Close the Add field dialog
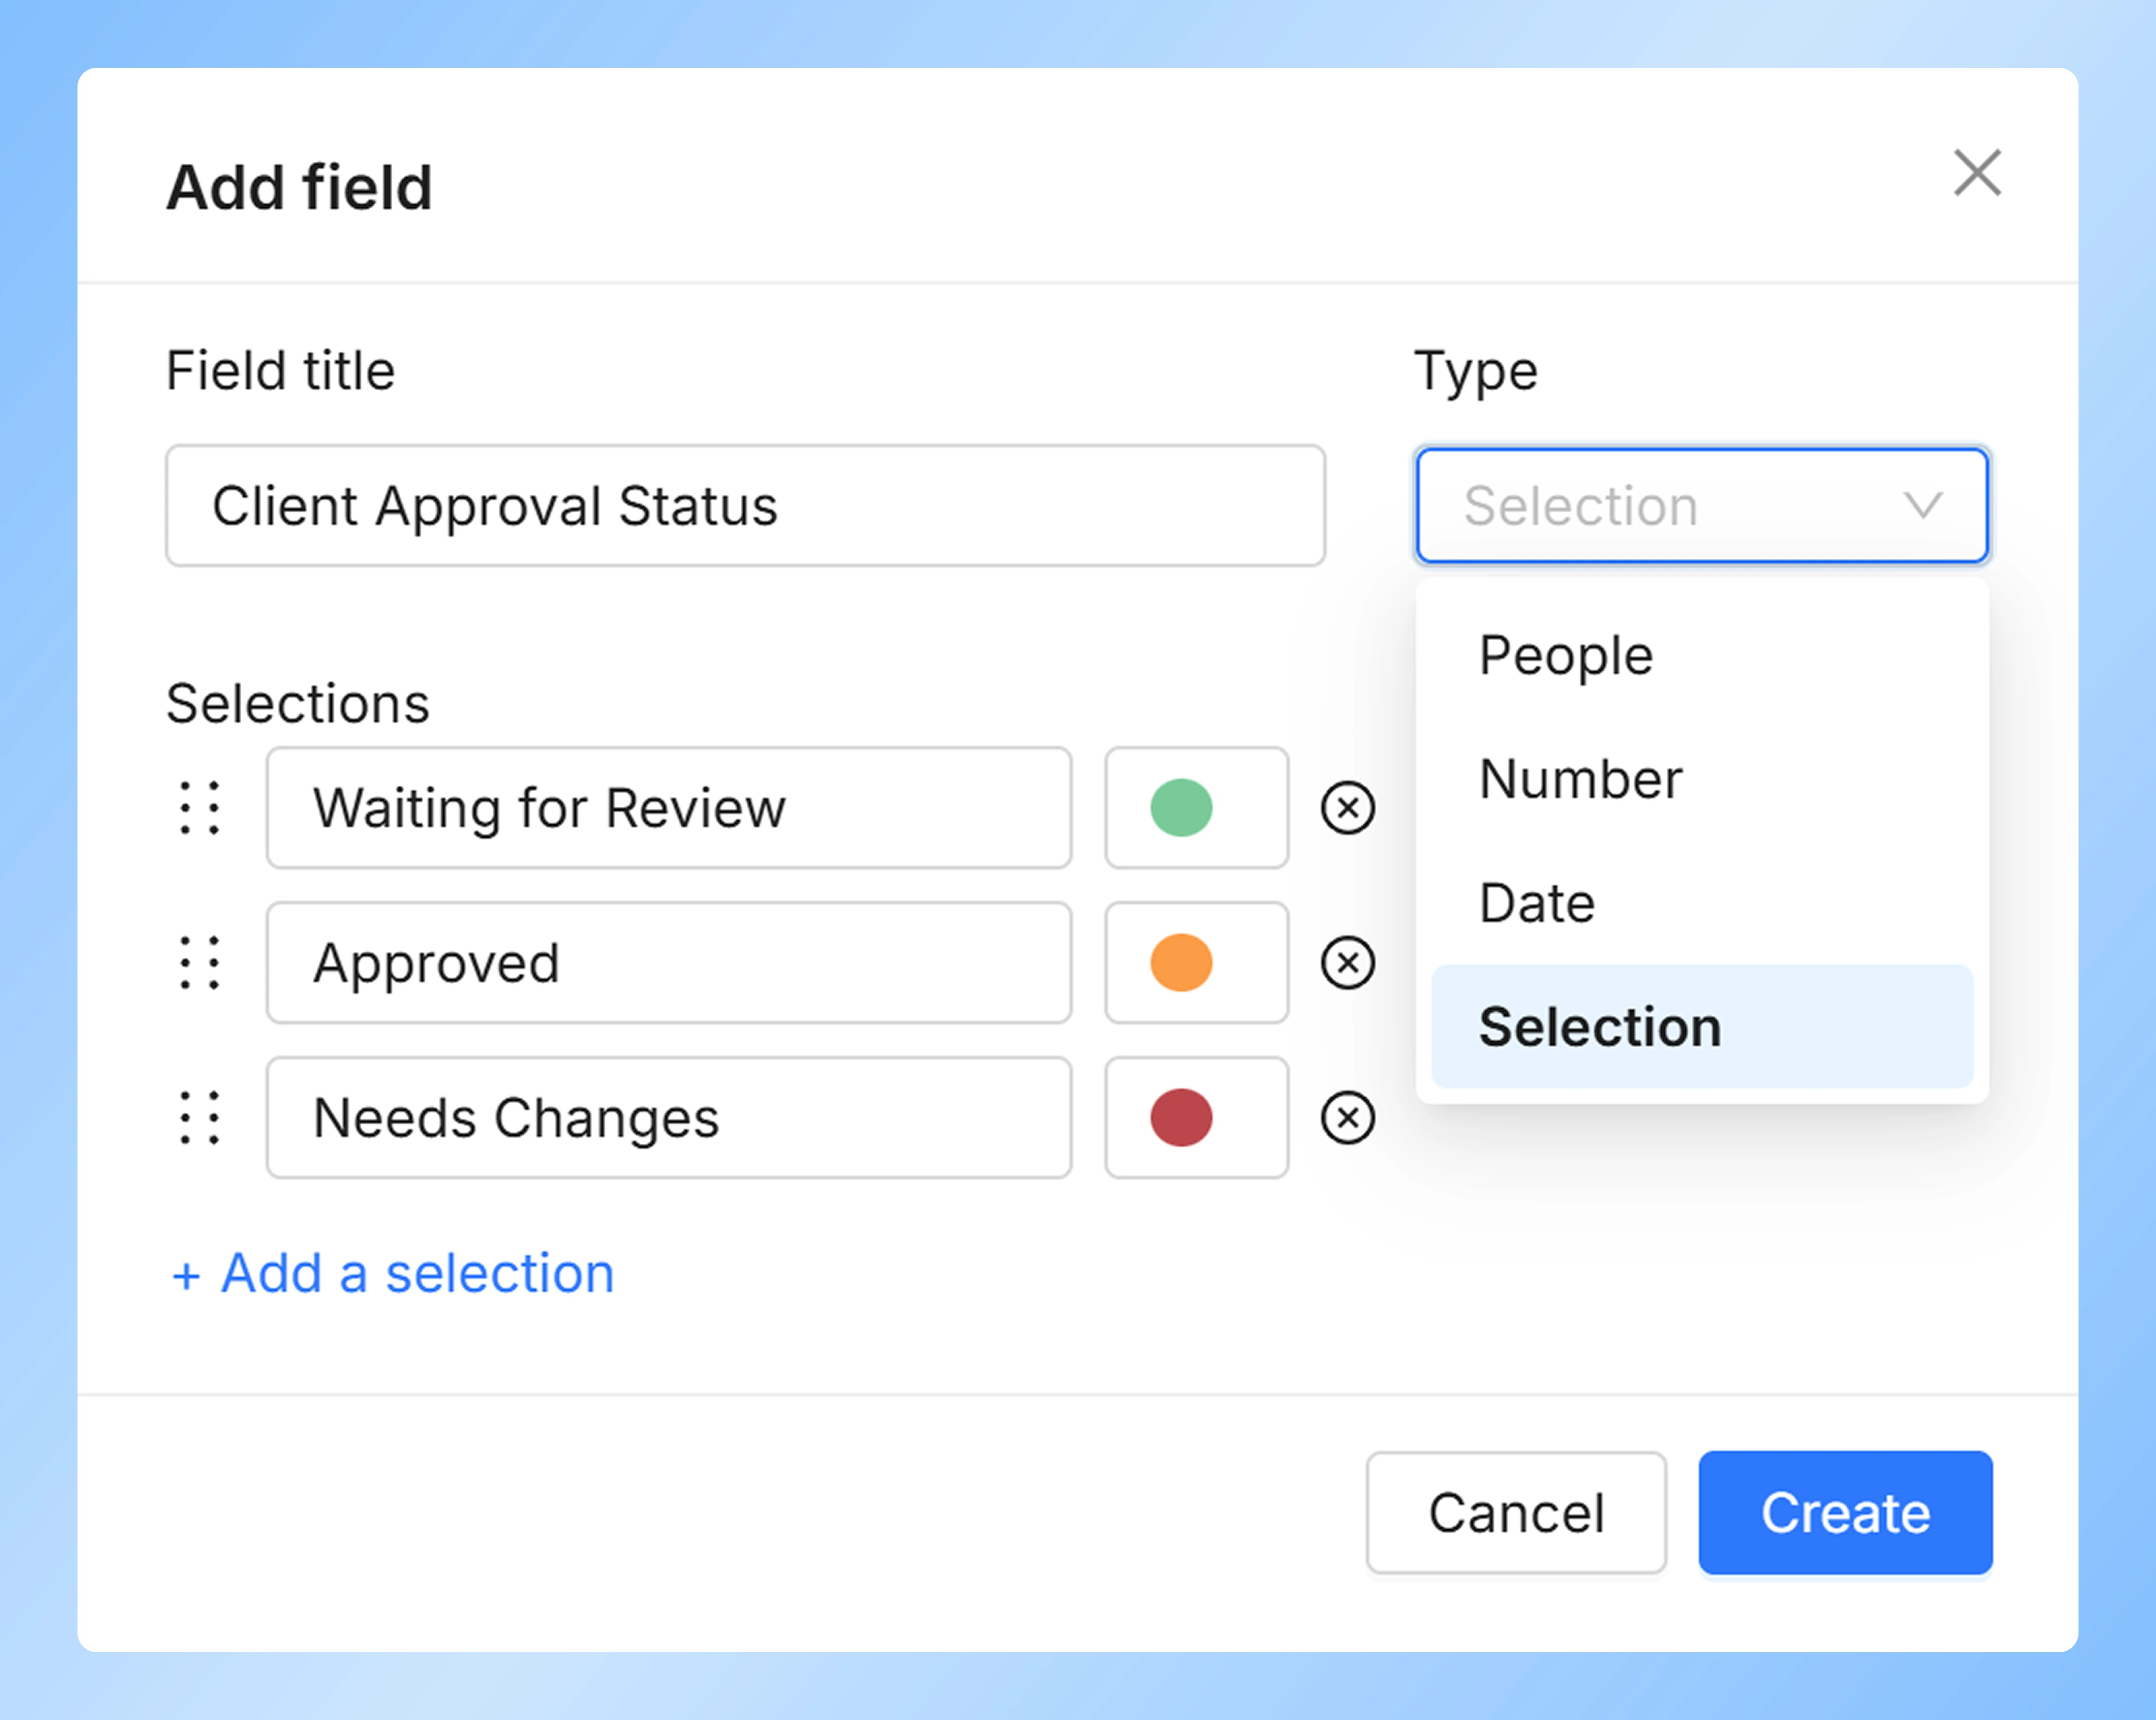This screenshot has width=2156, height=1720. point(1976,173)
